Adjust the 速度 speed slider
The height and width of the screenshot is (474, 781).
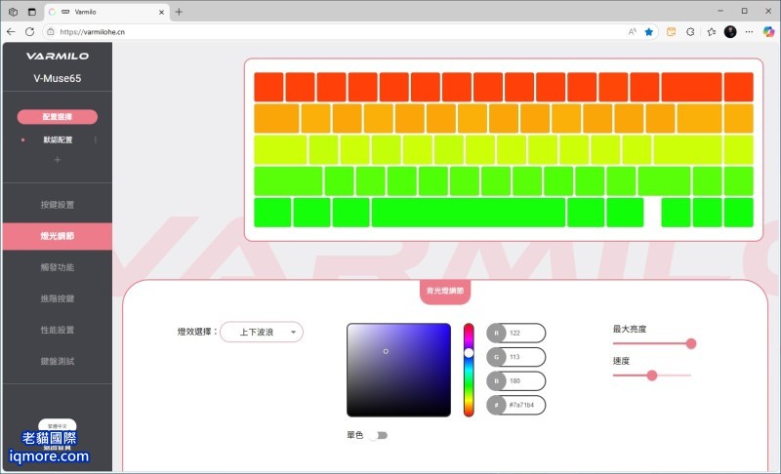pos(652,375)
